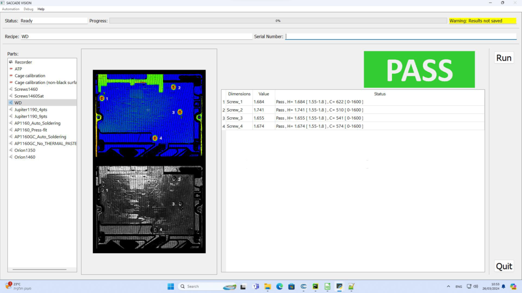Click the value cell 1.684
Viewport: 522px width, 293px height.
[x=264, y=102]
